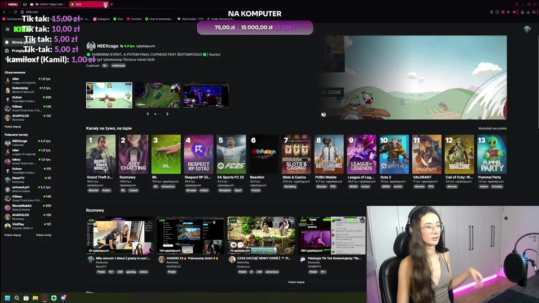Open the featured Cuphead stream preview
This screenshot has width=539, height=303.
pyautogui.click(x=412, y=77)
